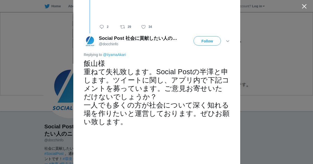Click the #環境 hashtag link

coord(67,159)
